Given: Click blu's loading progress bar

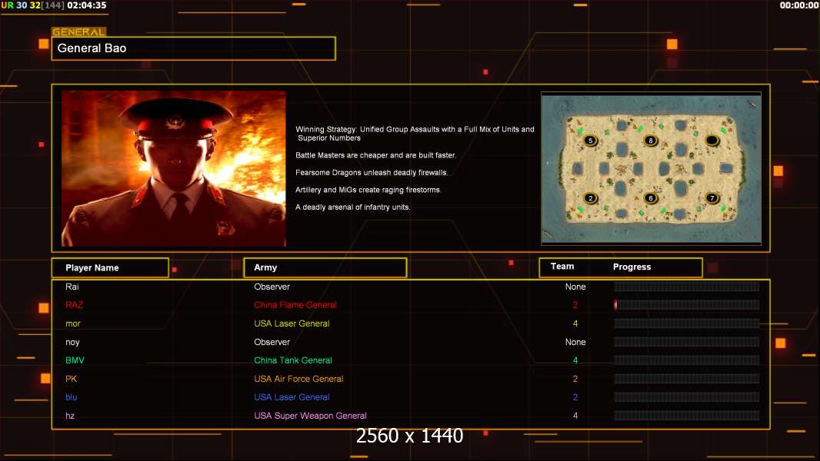Looking at the screenshot, I should pos(687,397).
